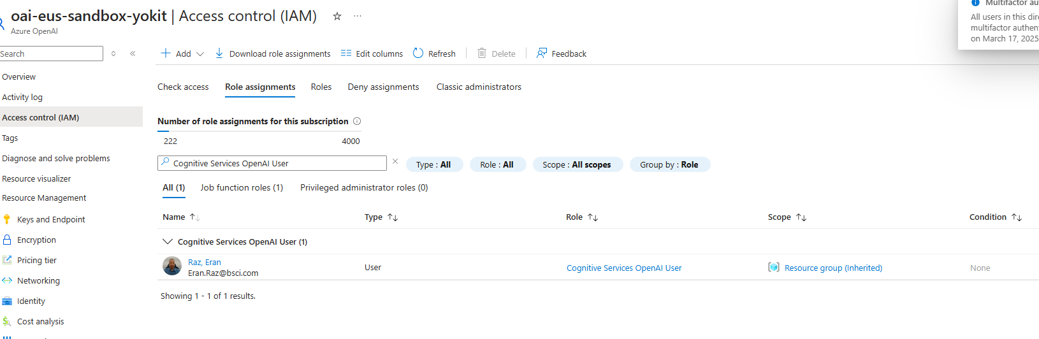Viewport: 1039px width, 339px height.
Task: Open Cognitive Services OpenAI User role link
Action: [x=624, y=268]
